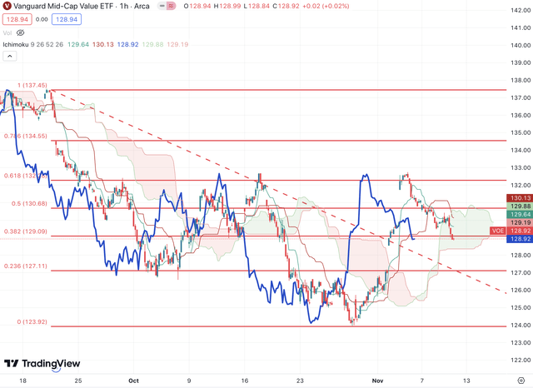Click the red sell price 128.94 button
The image size is (533, 388).
point(16,18)
